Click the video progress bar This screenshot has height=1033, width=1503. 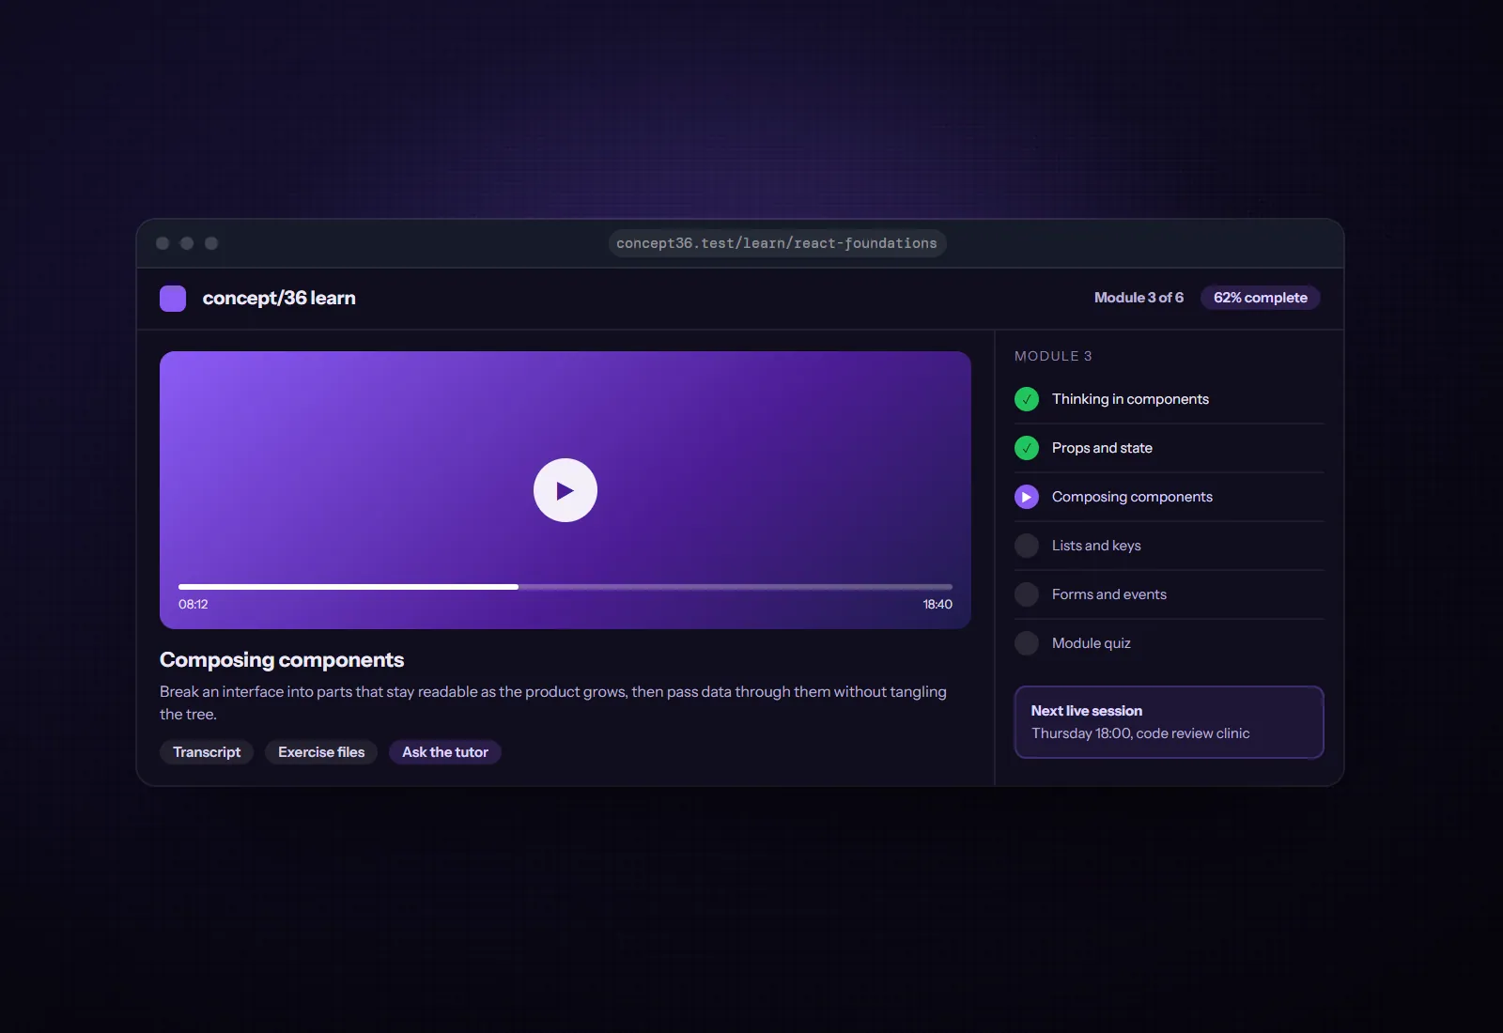click(566, 587)
